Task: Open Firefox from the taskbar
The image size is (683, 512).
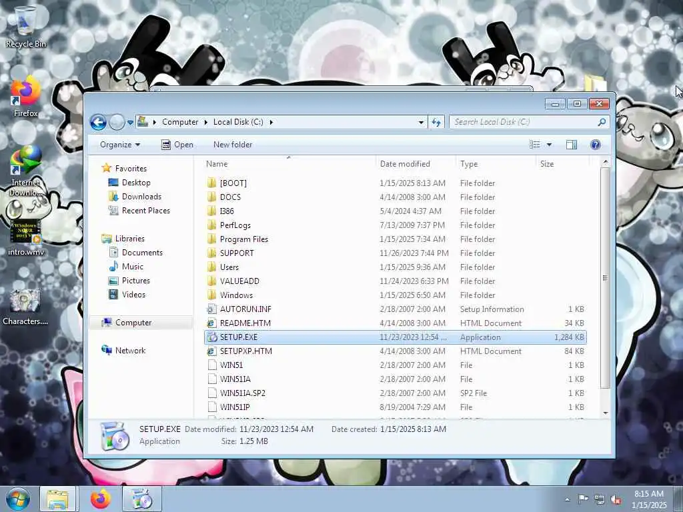Action: click(x=101, y=499)
